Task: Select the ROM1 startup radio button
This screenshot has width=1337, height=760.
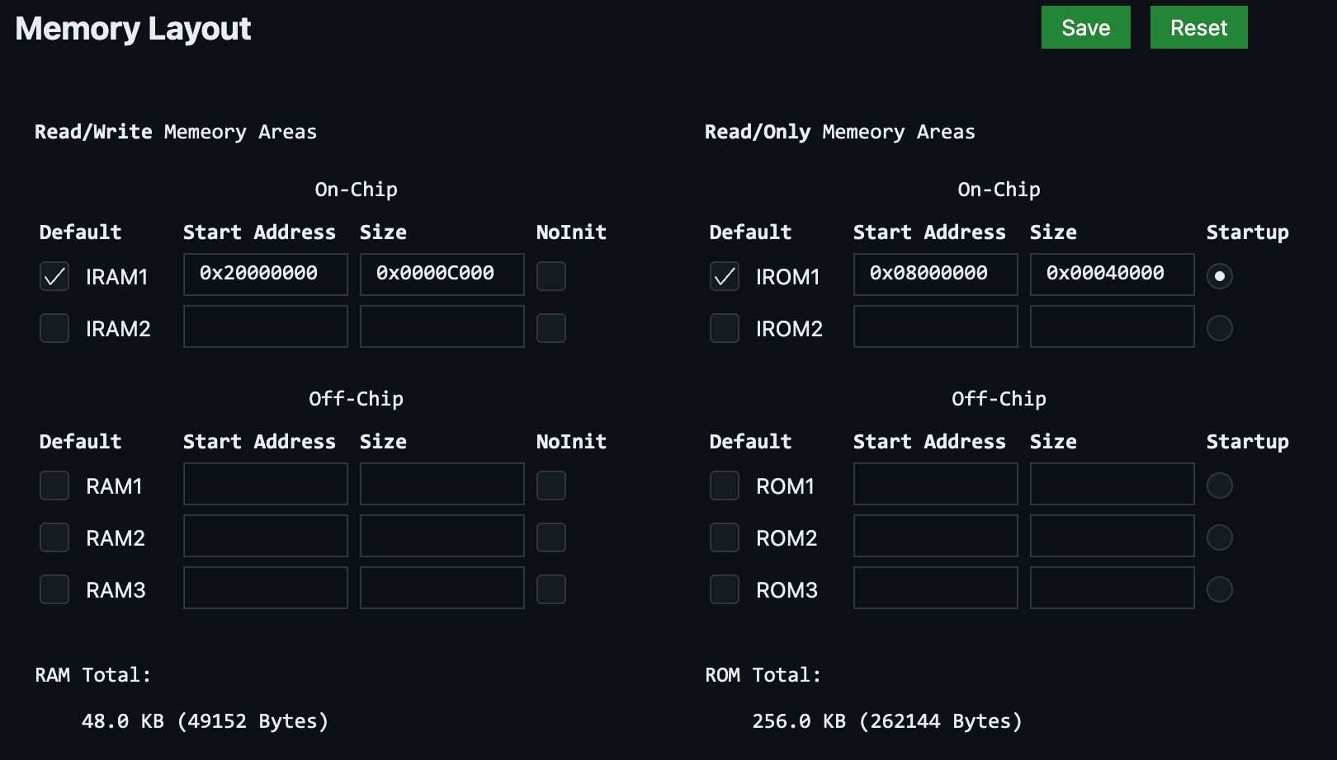Action: click(1219, 486)
